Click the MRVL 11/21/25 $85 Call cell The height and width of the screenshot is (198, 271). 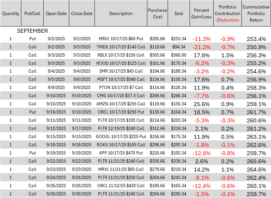(x=121, y=169)
